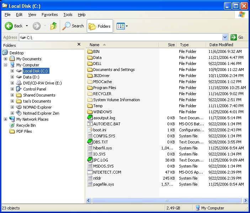
Task: Sort by the Date Modified column header
Action: [227, 45]
